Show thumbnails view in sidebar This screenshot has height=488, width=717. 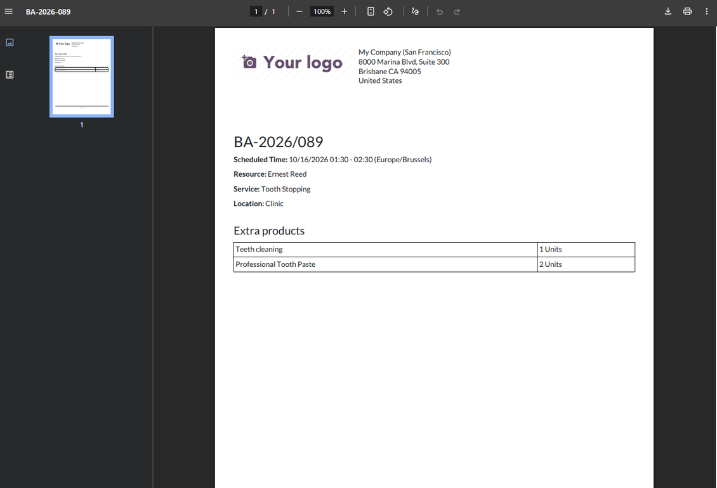[x=10, y=42]
